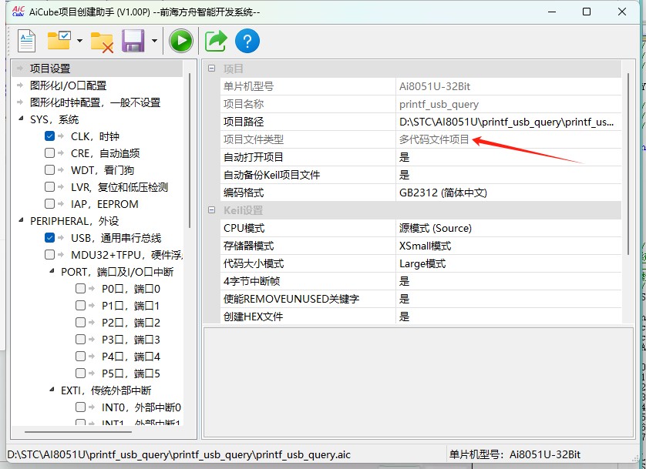Collapse the PERIPHERAL, 外设 tree node
Viewport: 646px width, 469px height.
pos(21,220)
